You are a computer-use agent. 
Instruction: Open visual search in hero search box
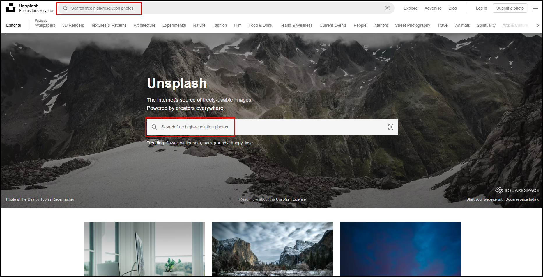[x=391, y=127]
